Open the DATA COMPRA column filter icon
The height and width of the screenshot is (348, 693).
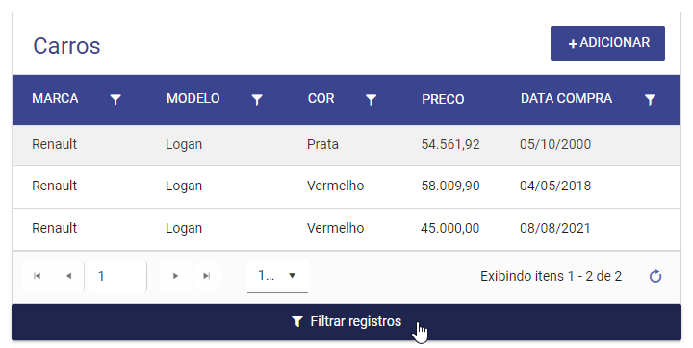pyautogui.click(x=650, y=100)
